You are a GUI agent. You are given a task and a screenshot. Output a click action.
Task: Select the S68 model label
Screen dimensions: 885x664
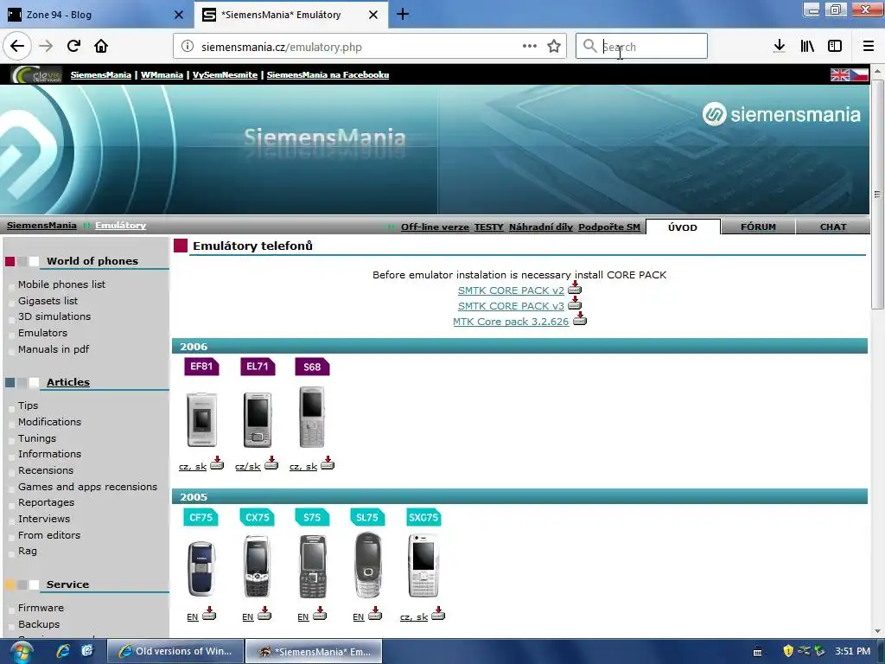pyautogui.click(x=312, y=367)
